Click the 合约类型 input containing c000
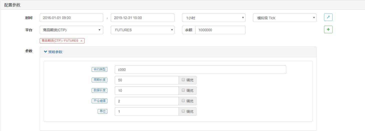This screenshot has height=131, width=365. pyautogui.click(x=200, y=70)
